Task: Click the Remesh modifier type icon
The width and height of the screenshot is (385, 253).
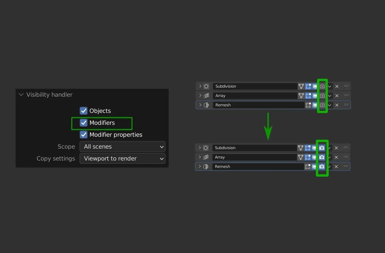Action: click(x=206, y=105)
